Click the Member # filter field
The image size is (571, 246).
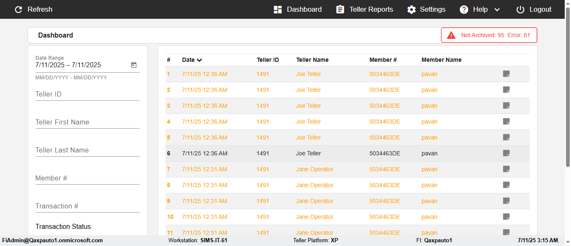point(87,178)
